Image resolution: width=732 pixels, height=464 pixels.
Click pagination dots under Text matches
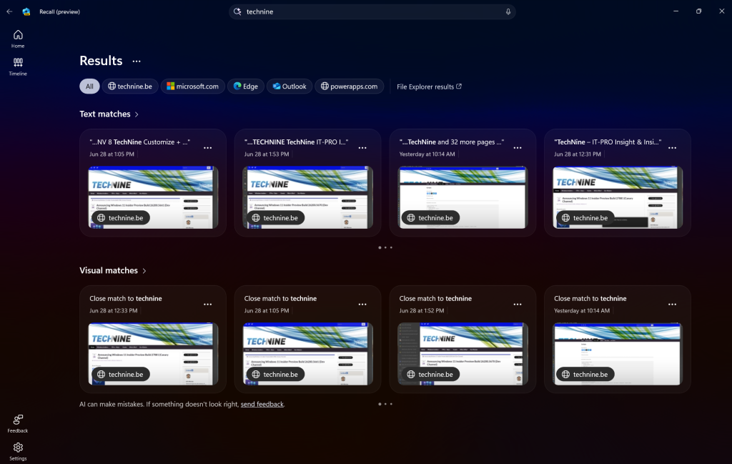click(385, 247)
